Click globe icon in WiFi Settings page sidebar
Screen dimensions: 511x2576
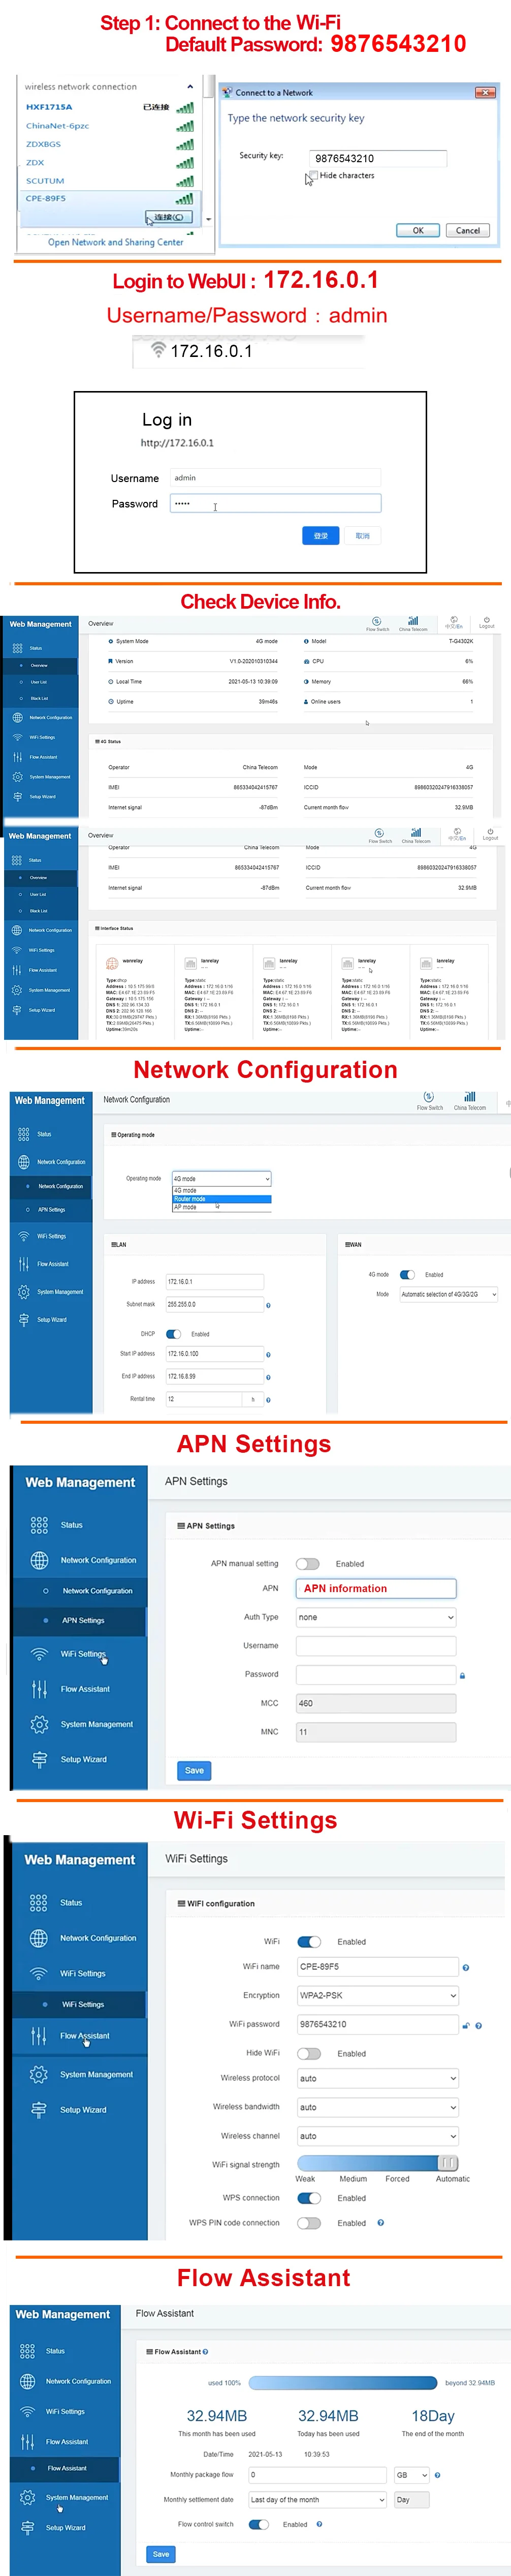click(x=38, y=1938)
